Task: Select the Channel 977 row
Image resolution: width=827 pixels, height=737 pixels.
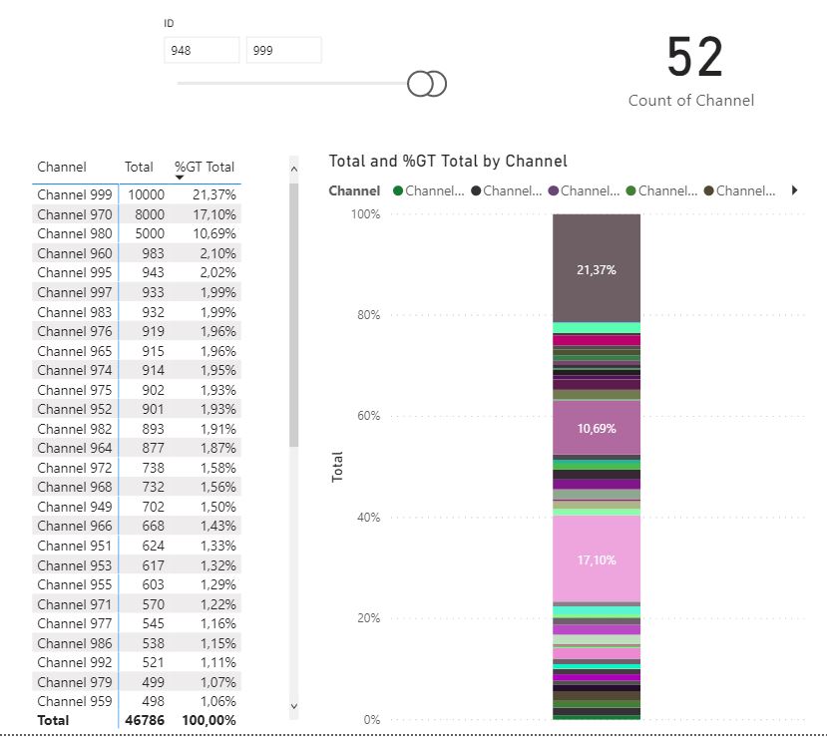Action: 137,623
